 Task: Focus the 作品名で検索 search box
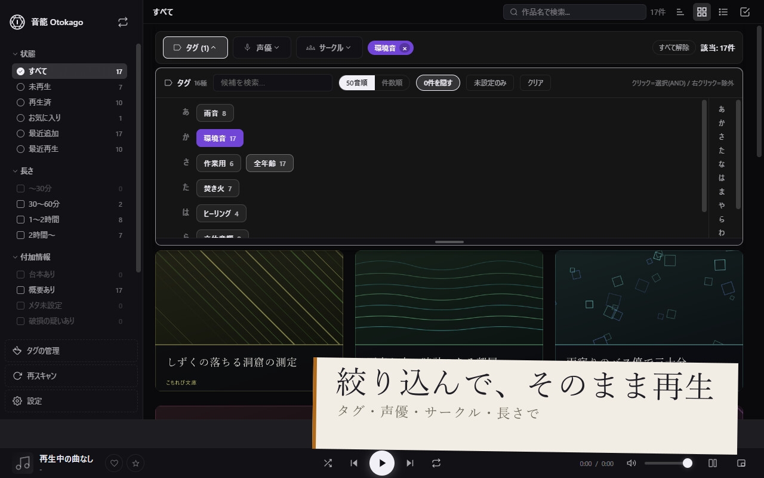pos(575,12)
